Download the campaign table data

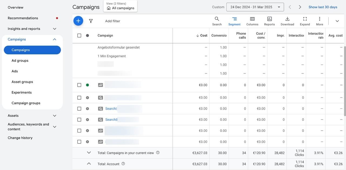[x=287, y=21]
